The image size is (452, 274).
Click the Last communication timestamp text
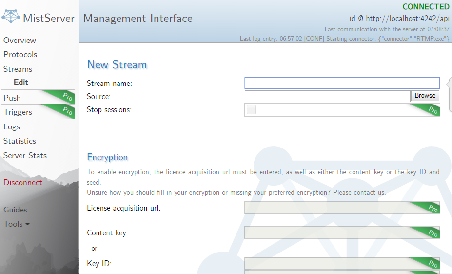(387, 29)
